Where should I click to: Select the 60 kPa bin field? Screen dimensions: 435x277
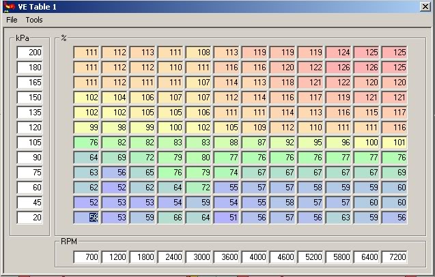click(29, 187)
